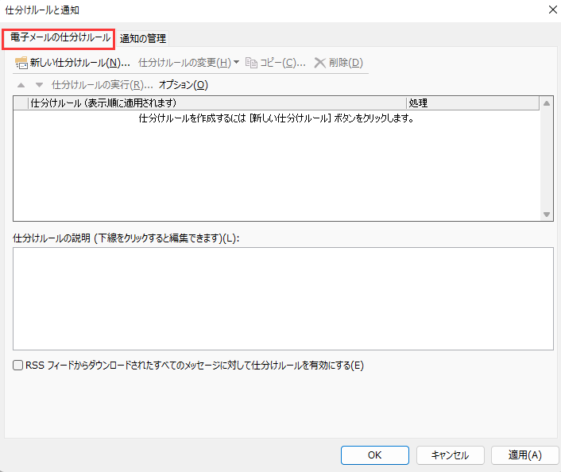Enable RSS フィード rules checkbox
This screenshot has height=472, width=561.
(x=18, y=366)
